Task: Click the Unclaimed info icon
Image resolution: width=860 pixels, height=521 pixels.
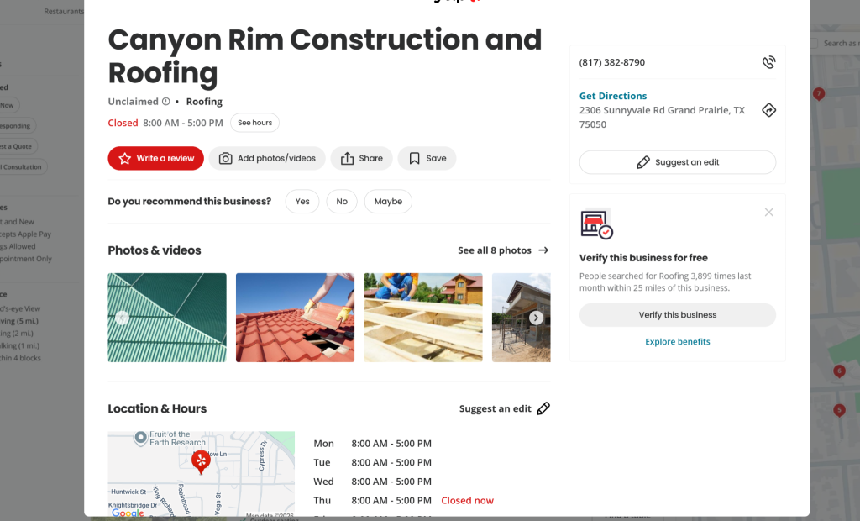Action: point(166,102)
